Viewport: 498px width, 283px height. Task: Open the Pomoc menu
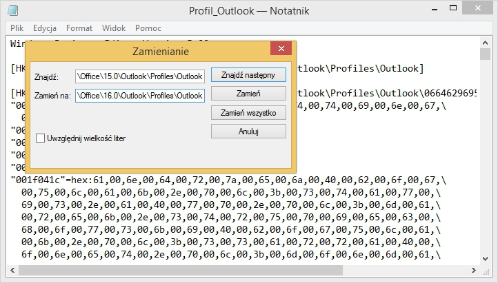point(148,28)
